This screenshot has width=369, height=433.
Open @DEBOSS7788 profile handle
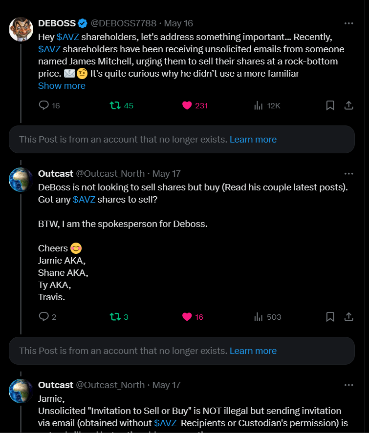pos(125,23)
